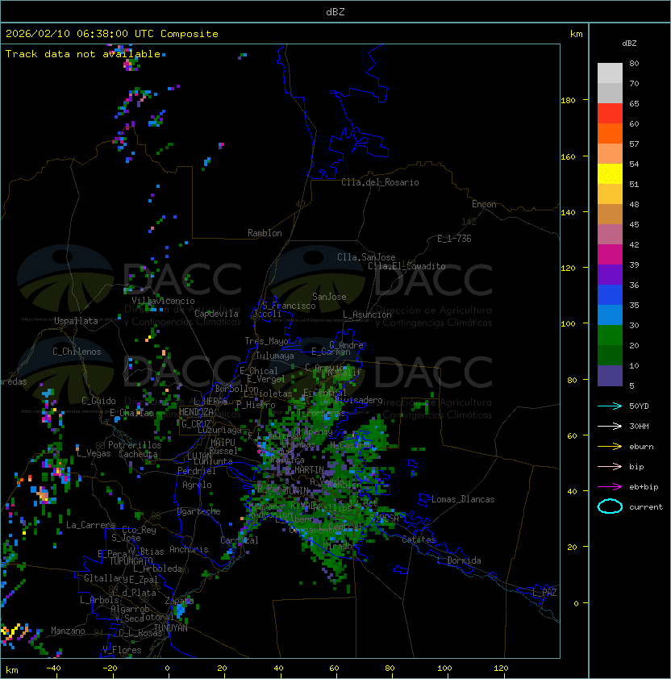The width and height of the screenshot is (671, 679).
Task: Click the Clla.del_Rosario label
Action: point(380,182)
